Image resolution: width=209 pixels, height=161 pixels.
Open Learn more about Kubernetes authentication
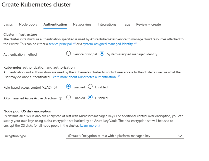click(83, 77)
